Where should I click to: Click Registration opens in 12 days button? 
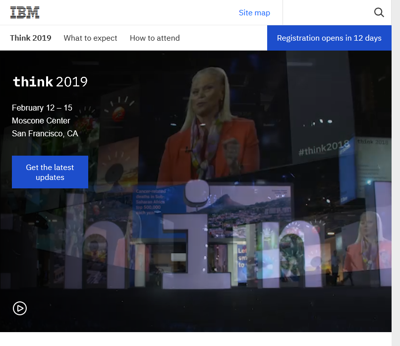pyautogui.click(x=329, y=38)
